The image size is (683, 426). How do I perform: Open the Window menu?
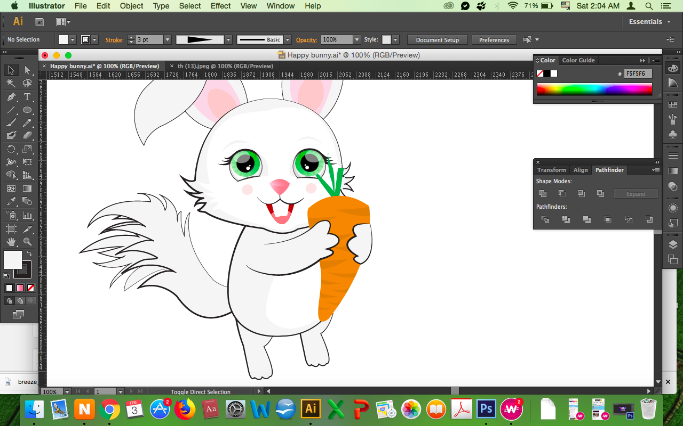280,6
